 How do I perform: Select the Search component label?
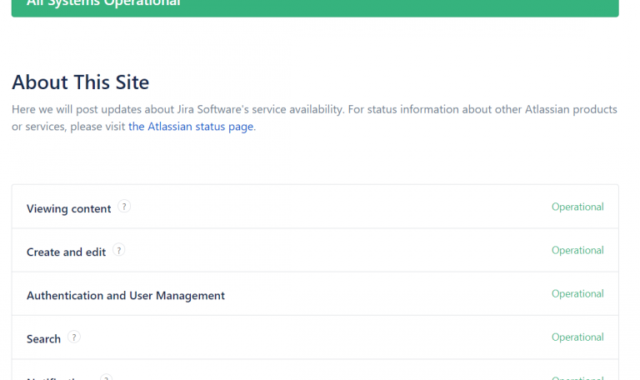click(x=43, y=339)
